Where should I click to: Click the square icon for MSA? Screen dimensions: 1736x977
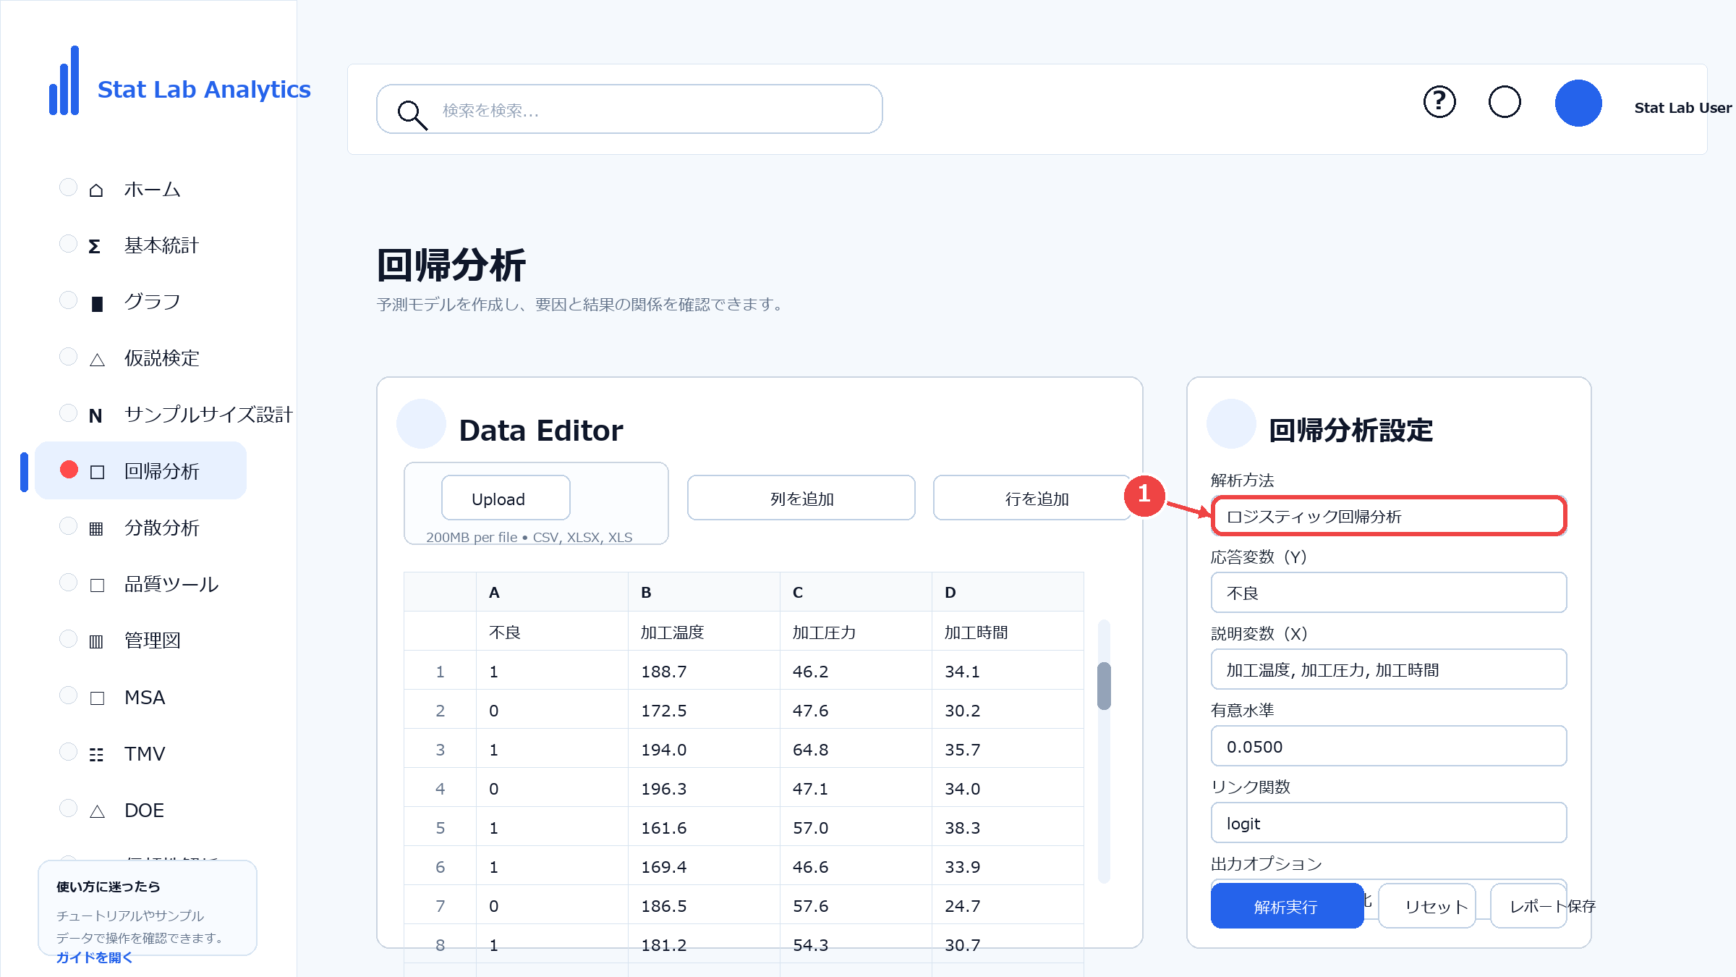tap(97, 698)
